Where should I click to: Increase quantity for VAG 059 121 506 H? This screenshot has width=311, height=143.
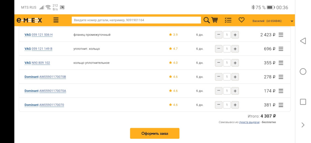tap(235, 35)
